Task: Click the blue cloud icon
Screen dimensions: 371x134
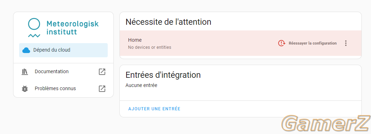Action: pyautogui.click(x=26, y=50)
